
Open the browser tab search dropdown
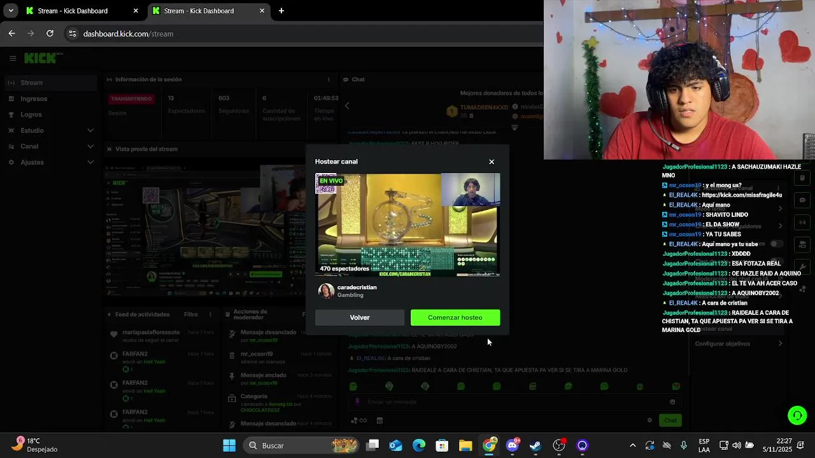(11, 11)
